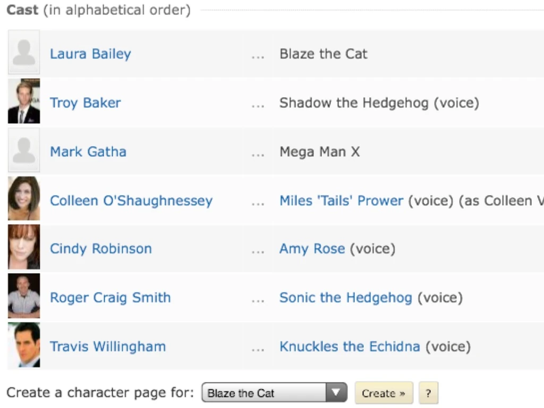
Task: Open Laura Bailey's name link
Action: point(90,54)
